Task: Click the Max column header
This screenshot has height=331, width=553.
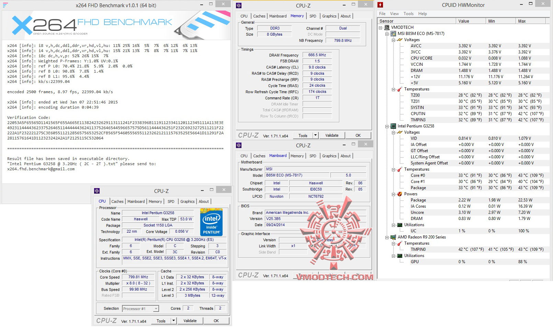Action: click(531, 21)
